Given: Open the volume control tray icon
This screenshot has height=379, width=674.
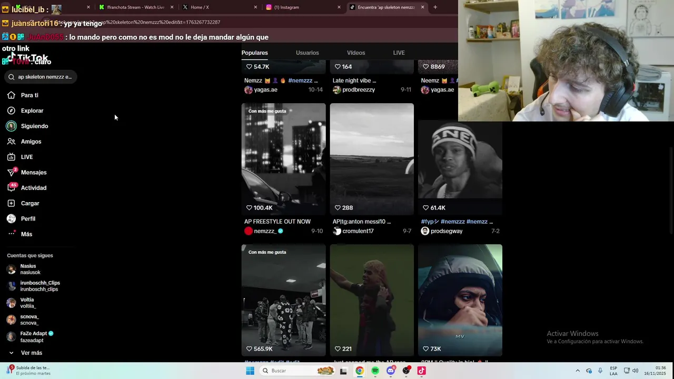Looking at the screenshot, I should click(635, 371).
